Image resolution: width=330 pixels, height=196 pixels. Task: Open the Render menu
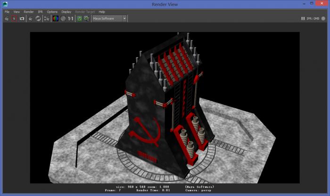(x=28, y=11)
